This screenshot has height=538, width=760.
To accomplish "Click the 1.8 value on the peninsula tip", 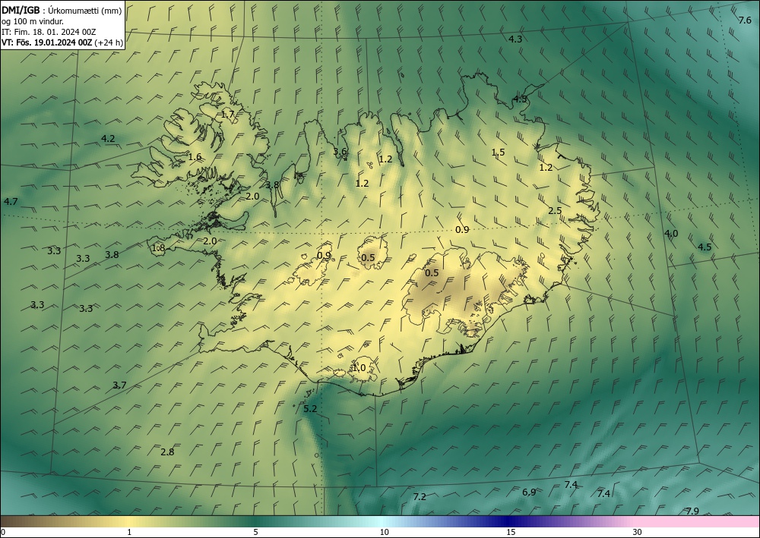I will 159,248.
